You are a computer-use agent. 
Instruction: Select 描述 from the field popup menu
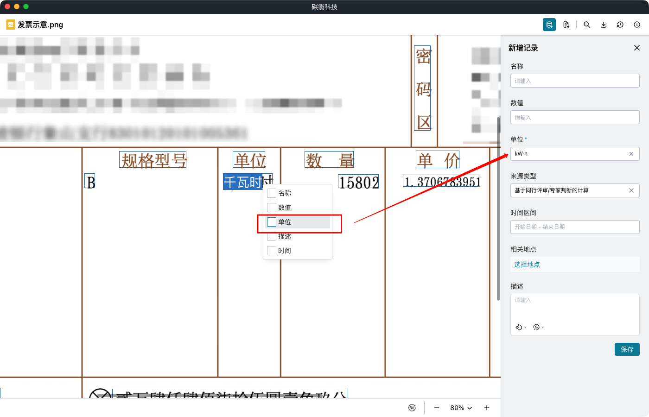tap(271, 236)
